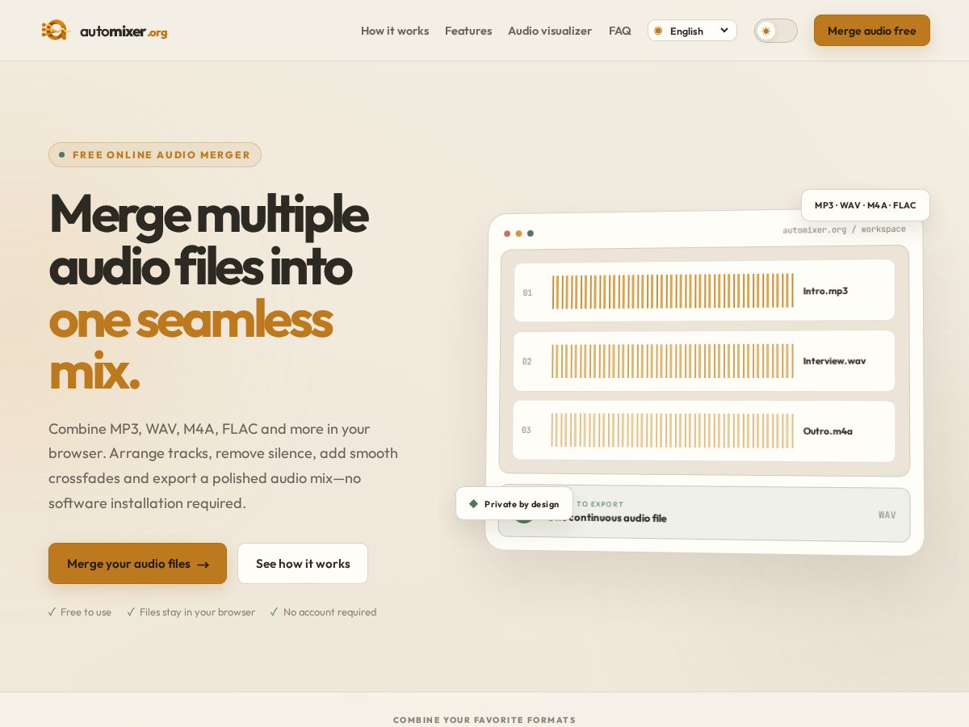Viewport: 969px width, 727px height.
Task: Click Combine your favorite formats heading
Action: tap(484, 720)
